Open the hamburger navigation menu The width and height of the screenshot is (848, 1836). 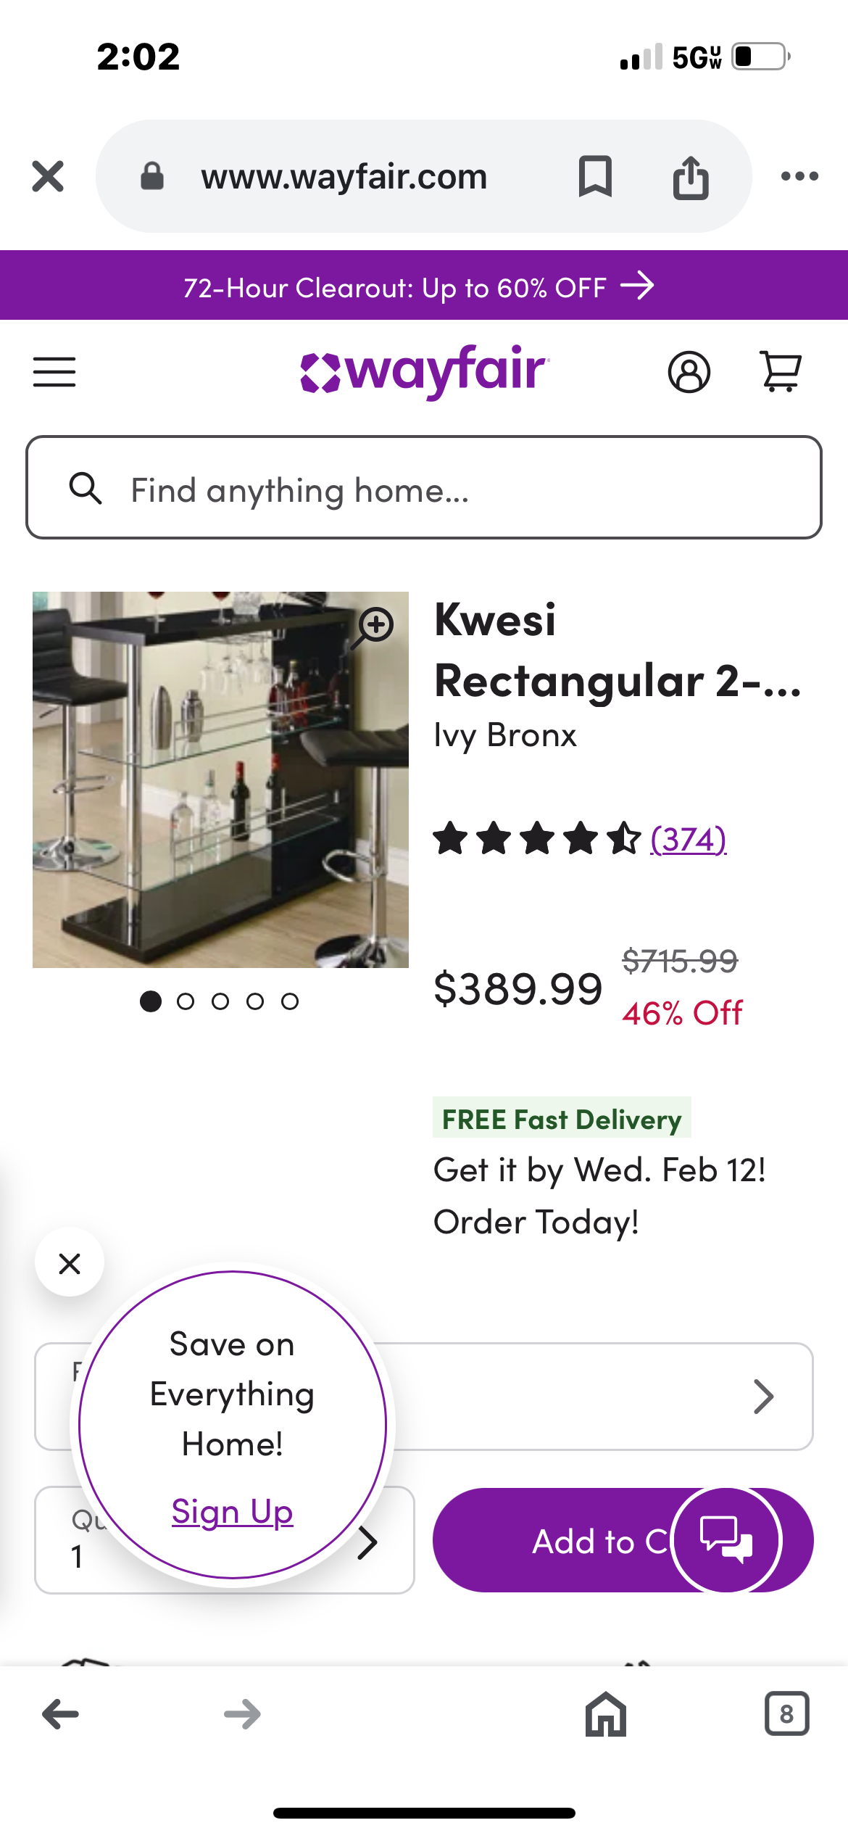(x=54, y=372)
